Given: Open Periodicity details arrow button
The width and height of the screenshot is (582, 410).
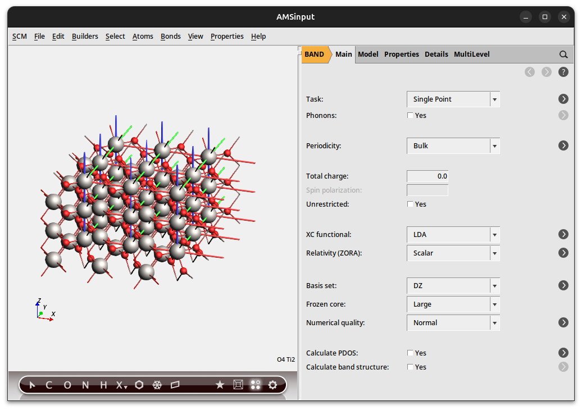Looking at the screenshot, I should [563, 145].
